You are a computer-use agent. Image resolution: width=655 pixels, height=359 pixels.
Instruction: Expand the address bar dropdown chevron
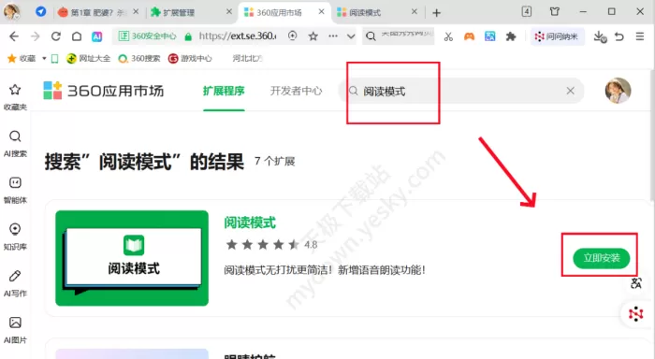[x=351, y=36]
